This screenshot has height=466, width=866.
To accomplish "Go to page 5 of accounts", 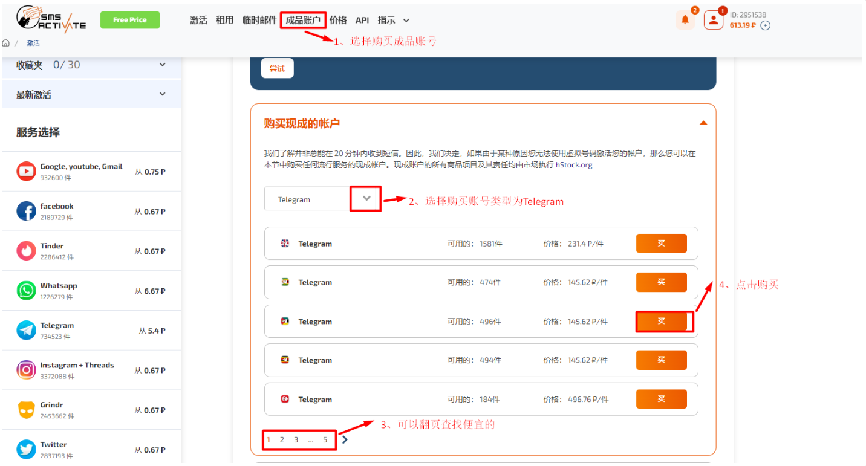I will 325,440.
